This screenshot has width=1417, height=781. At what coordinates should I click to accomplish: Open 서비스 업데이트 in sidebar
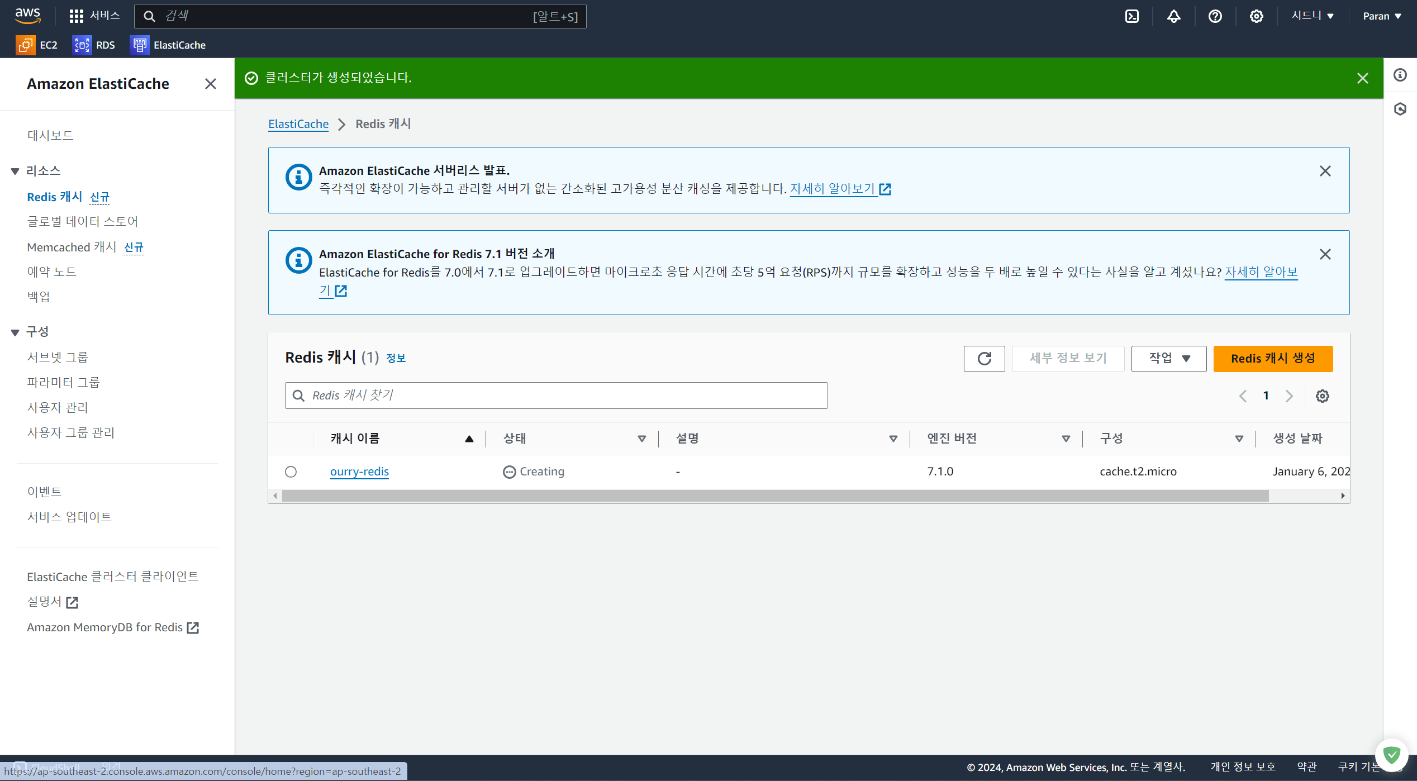tap(69, 517)
